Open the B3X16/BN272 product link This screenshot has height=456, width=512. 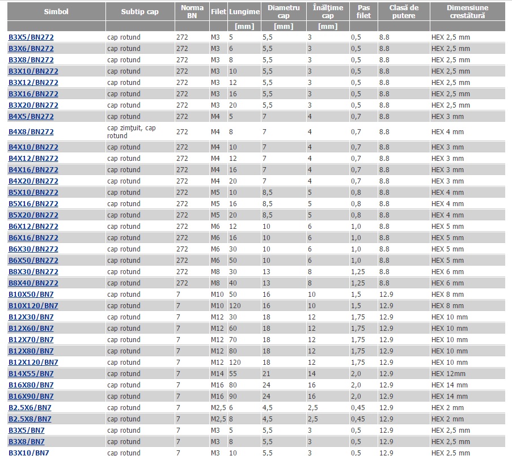(33, 94)
